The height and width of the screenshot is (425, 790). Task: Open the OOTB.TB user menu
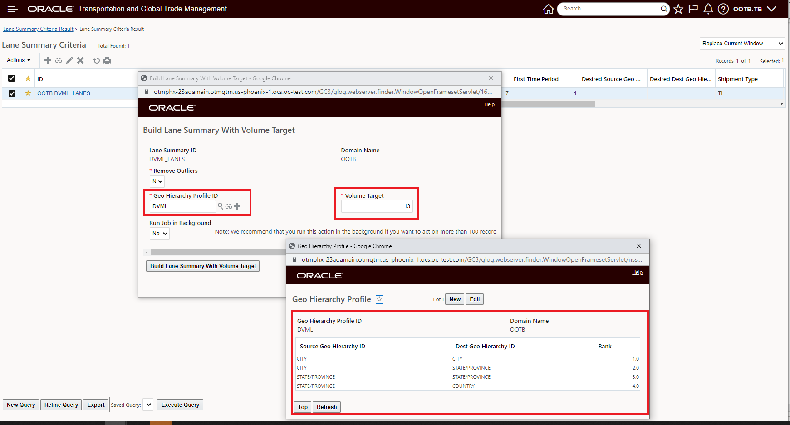click(x=755, y=9)
